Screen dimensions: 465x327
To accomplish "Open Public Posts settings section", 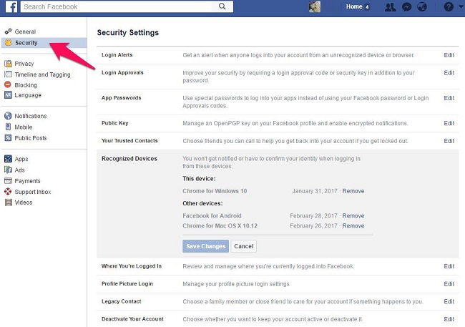I will (31, 138).
